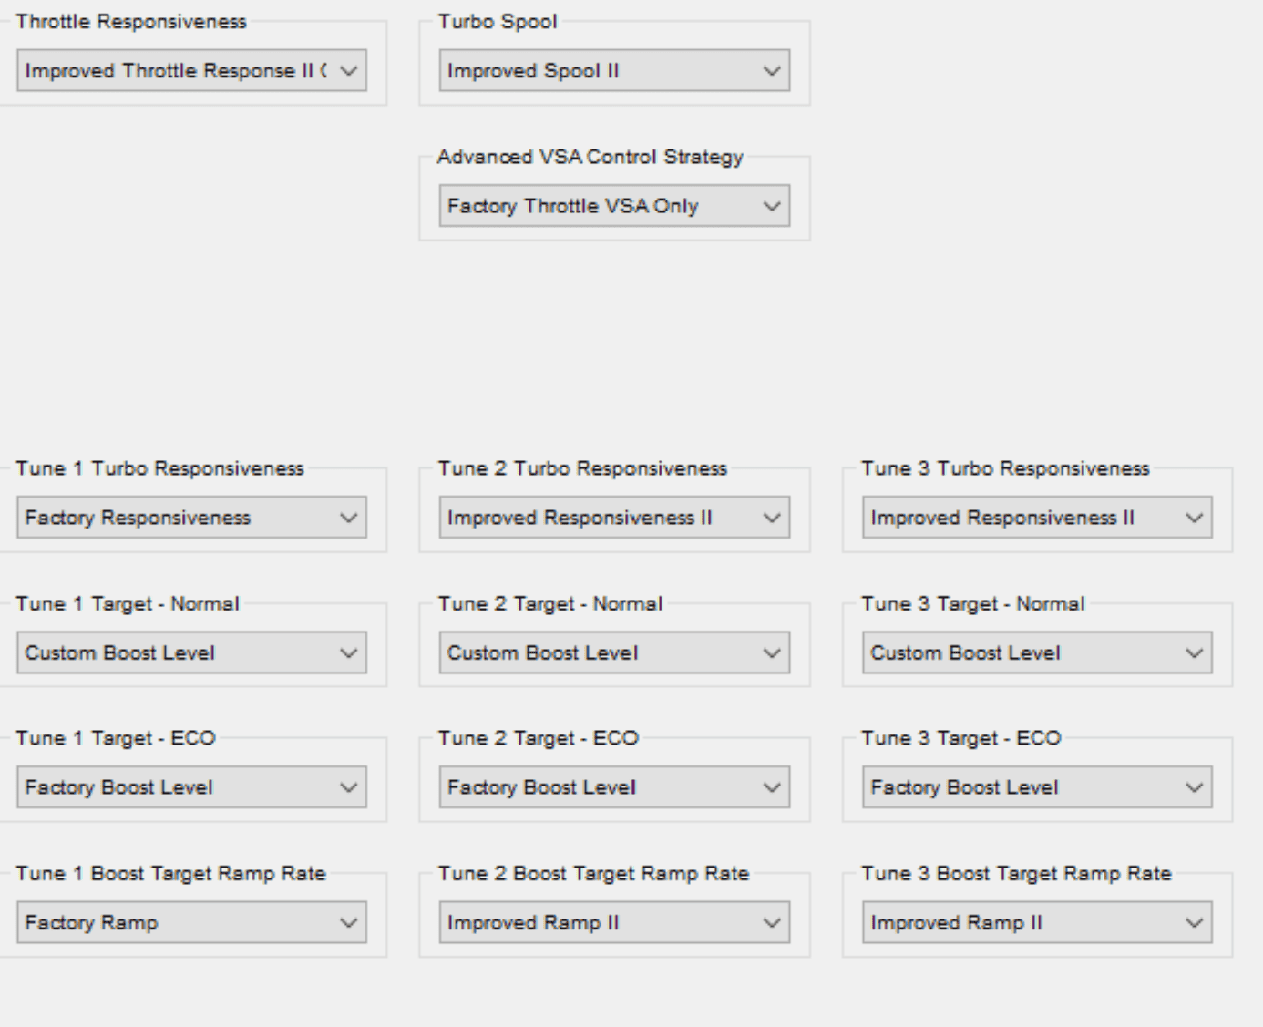This screenshot has width=1263, height=1027.
Task: Open the Throttle Responsiveness dropdown
Action: tap(191, 71)
